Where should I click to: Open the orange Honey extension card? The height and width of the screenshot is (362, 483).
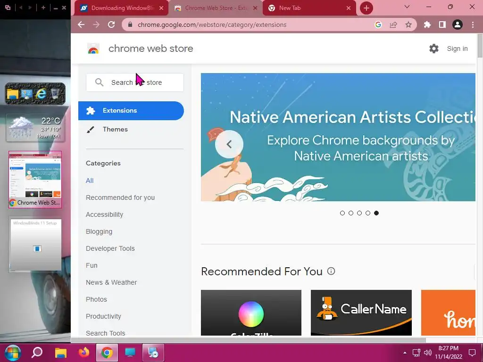[448, 313]
